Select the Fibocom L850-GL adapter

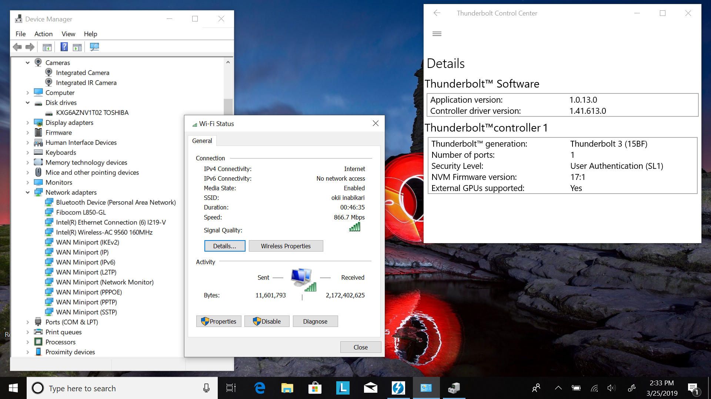pos(81,212)
